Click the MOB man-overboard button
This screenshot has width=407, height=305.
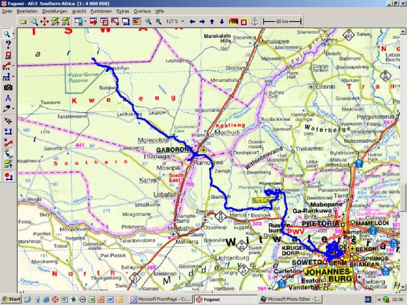point(234,22)
